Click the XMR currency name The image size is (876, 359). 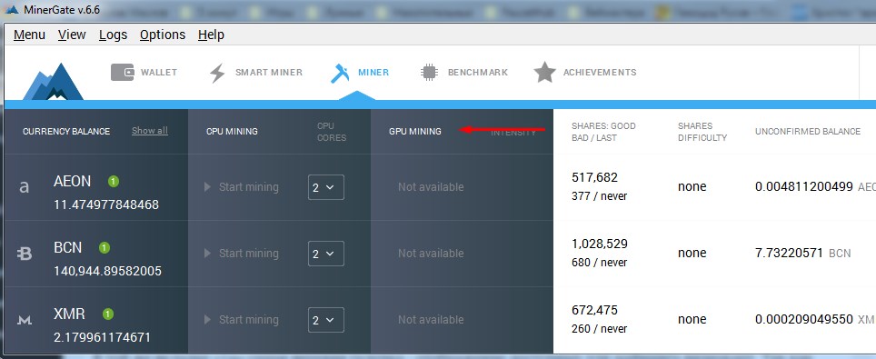pyautogui.click(x=69, y=314)
